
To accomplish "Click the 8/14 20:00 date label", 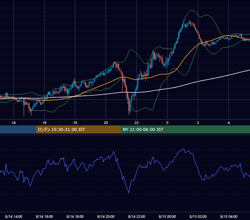I will tap(106, 216).
